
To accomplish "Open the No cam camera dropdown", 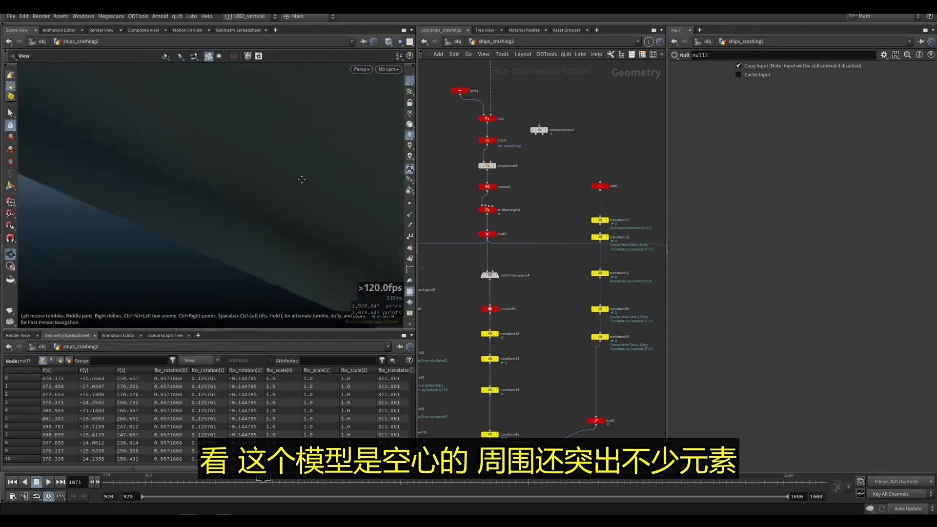I will (x=388, y=69).
